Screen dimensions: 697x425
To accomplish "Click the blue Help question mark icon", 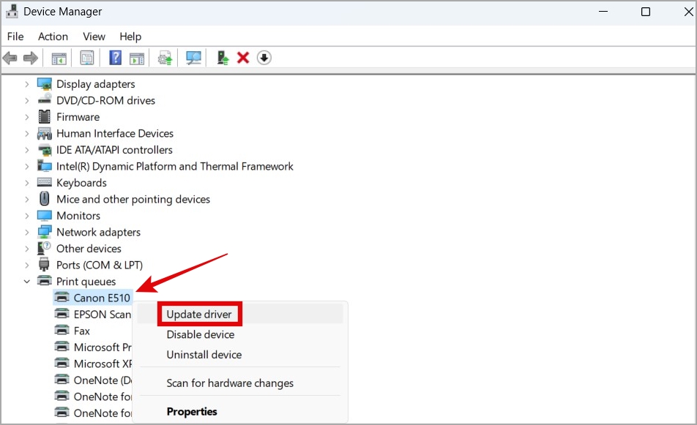I will point(115,58).
